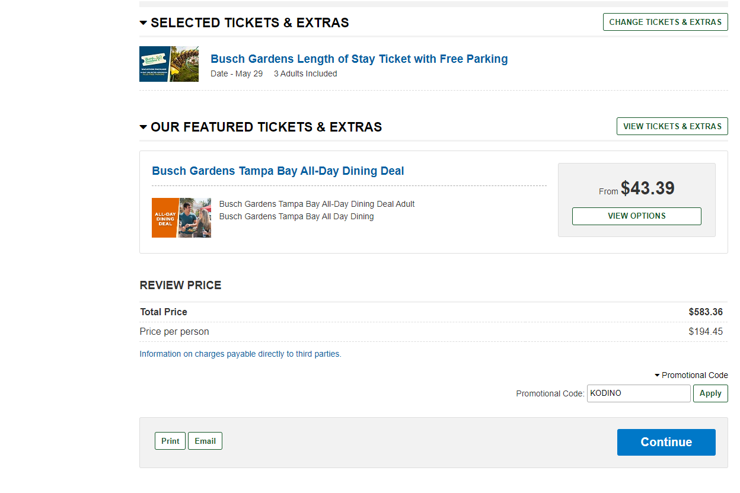
Task: Click the '3 Adults Included' text
Action: click(305, 74)
